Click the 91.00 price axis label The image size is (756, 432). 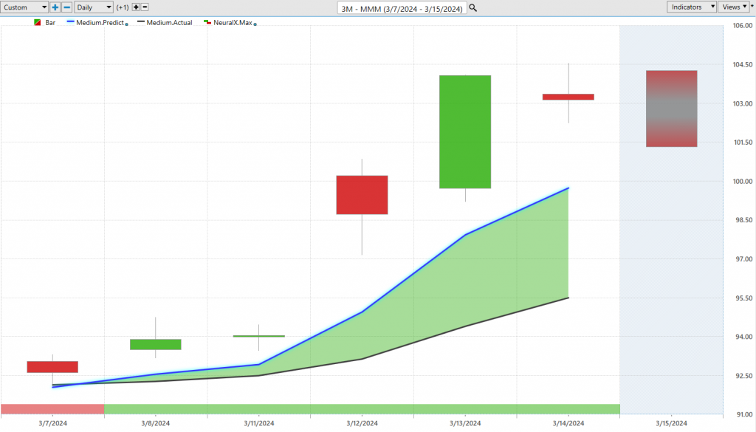744,414
